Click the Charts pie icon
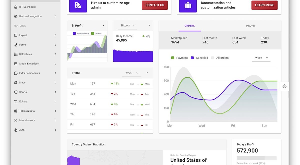This screenshot has width=300, height=165. [16, 92]
